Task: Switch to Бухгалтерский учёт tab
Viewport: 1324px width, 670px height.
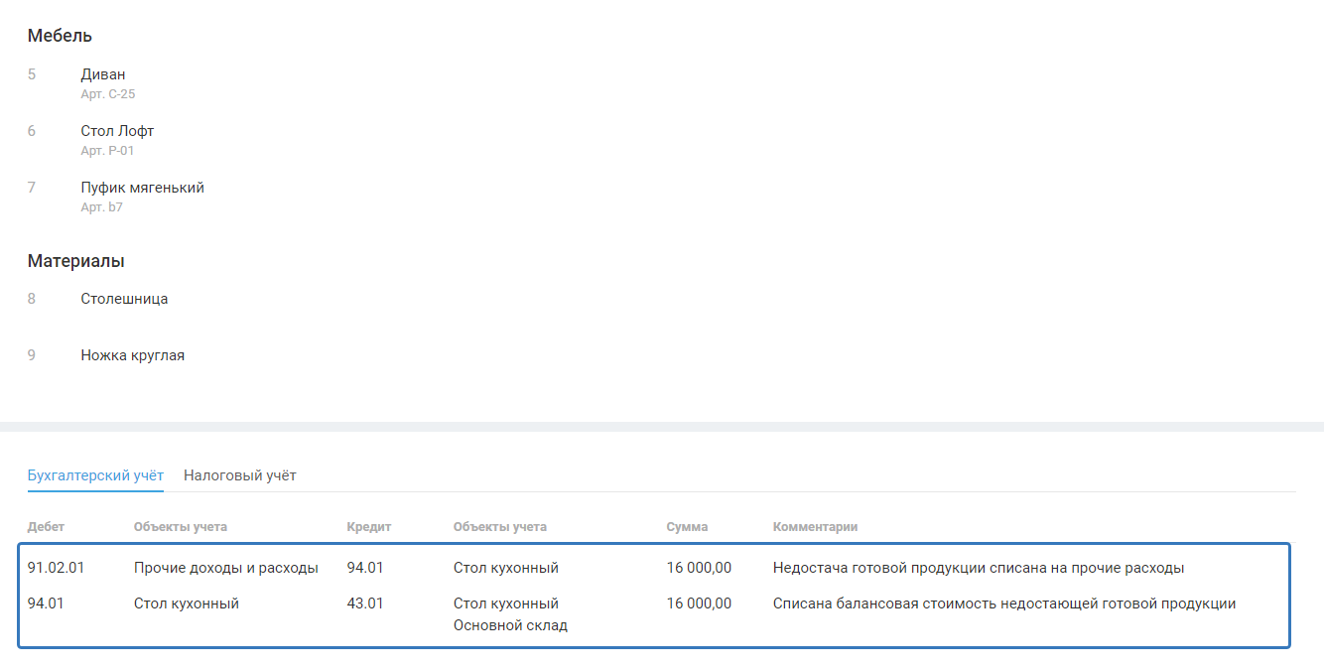Action: tap(95, 475)
